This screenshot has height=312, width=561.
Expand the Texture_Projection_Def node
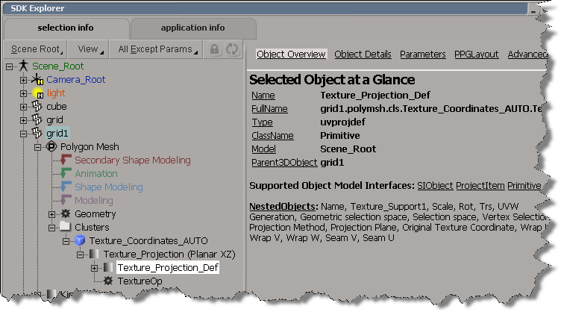tap(94, 267)
